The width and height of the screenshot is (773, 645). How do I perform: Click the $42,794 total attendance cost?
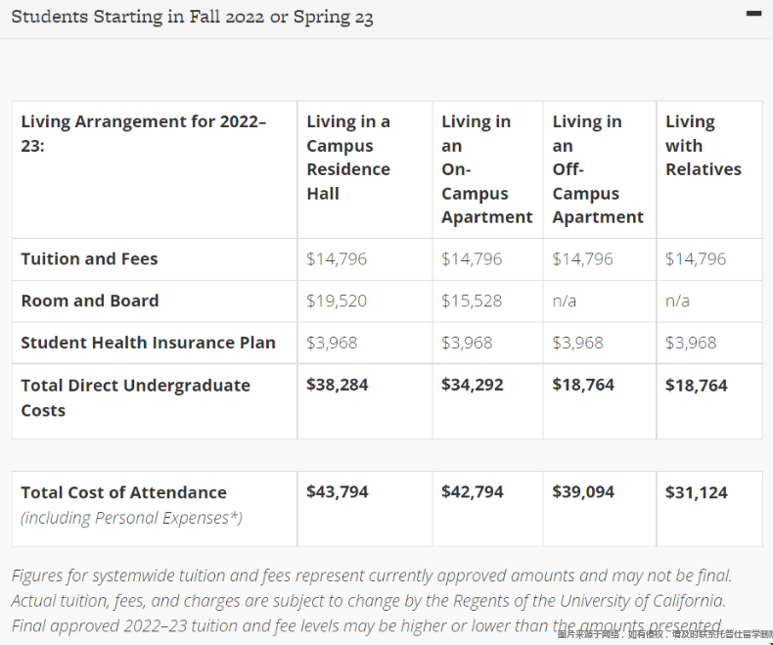(x=473, y=491)
